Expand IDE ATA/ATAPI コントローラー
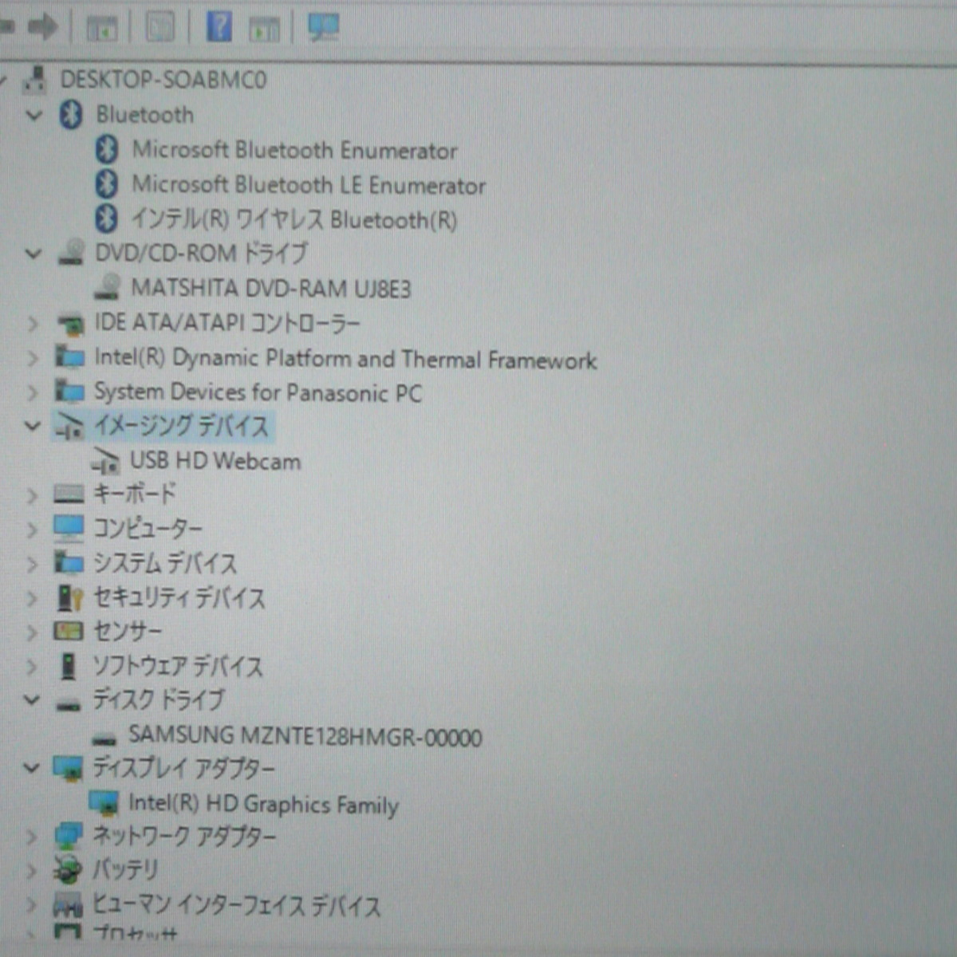The width and height of the screenshot is (957, 957). point(33,324)
